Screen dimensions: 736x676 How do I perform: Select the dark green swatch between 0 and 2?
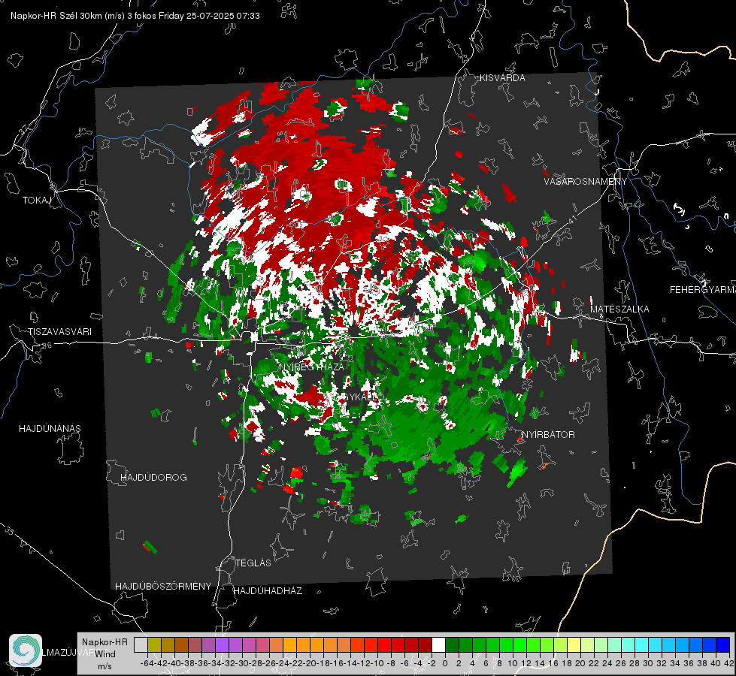click(453, 644)
